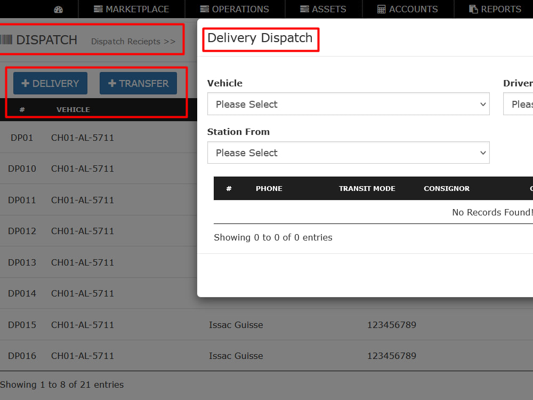The image size is (533, 400).
Task: Sort by the VEHICLE column header
Action: click(73, 109)
